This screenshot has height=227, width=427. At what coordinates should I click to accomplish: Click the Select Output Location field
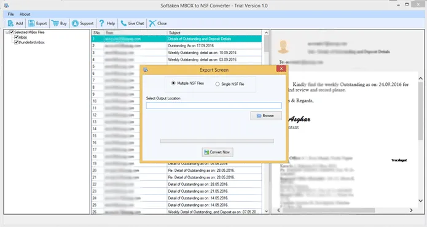[x=214, y=106]
